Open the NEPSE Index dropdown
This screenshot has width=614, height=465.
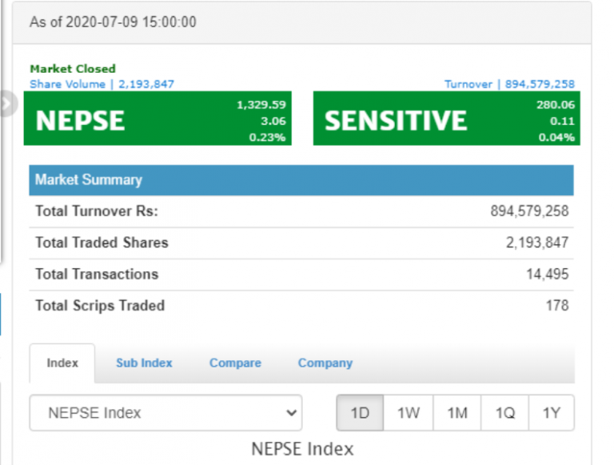tap(165, 412)
